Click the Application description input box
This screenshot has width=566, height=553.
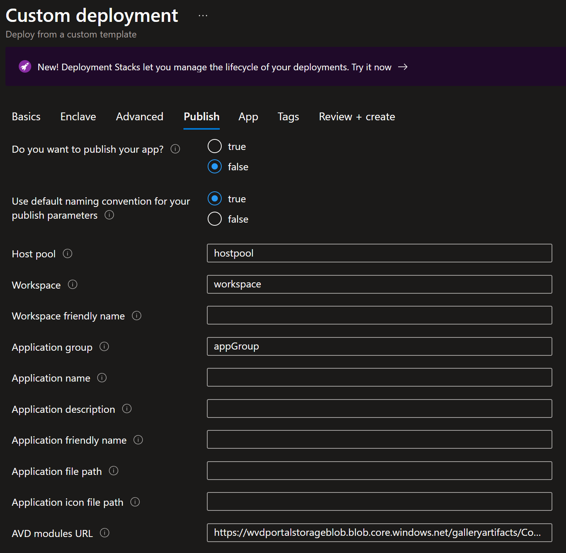pyautogui.click(x=379, y=409)
